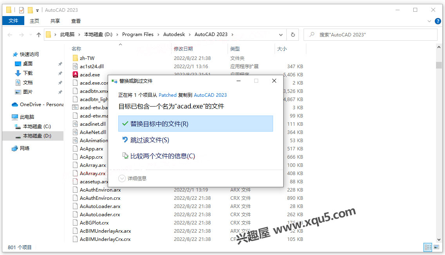Open Quick Access star in sidebar

click(x=15, y=54)
